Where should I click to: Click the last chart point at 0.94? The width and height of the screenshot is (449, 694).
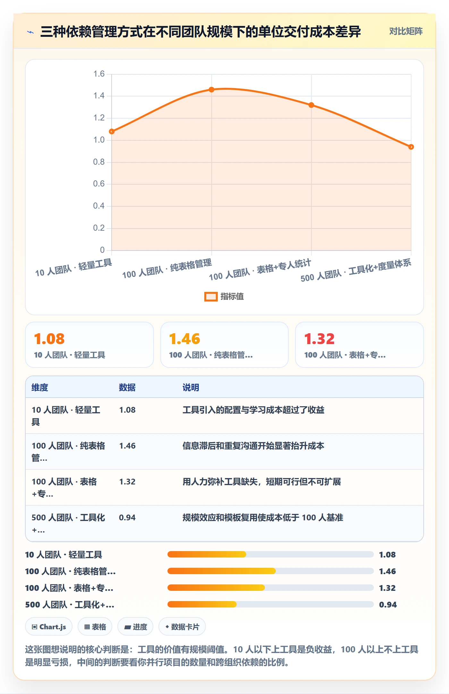(x=411, y=147)
